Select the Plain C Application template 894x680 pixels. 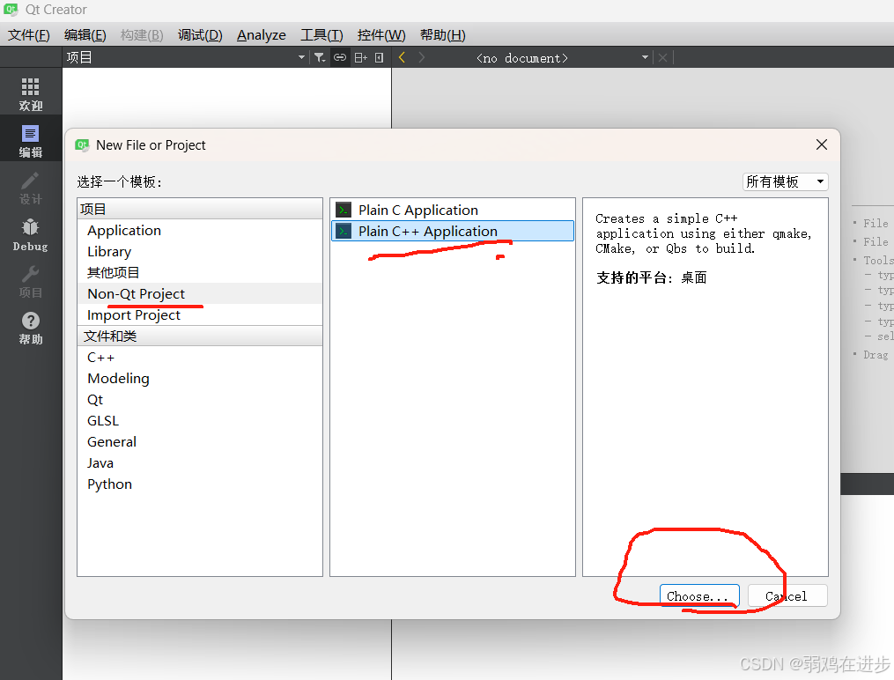pos(453,210)
